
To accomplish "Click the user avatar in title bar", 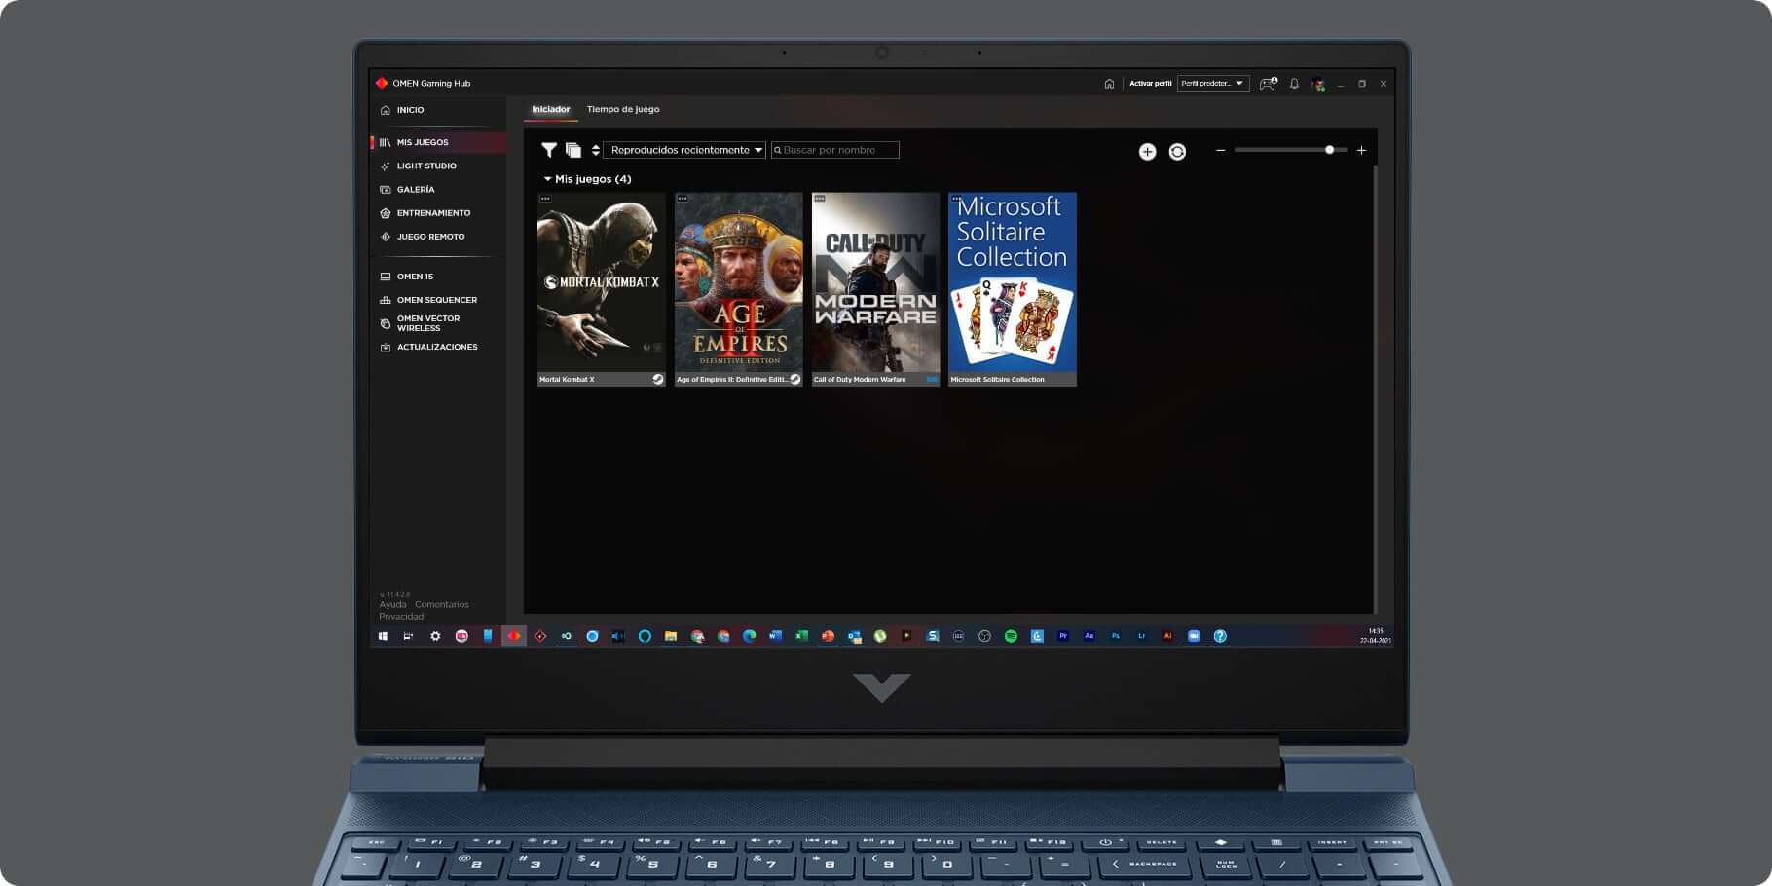I will click(1318, 85).
